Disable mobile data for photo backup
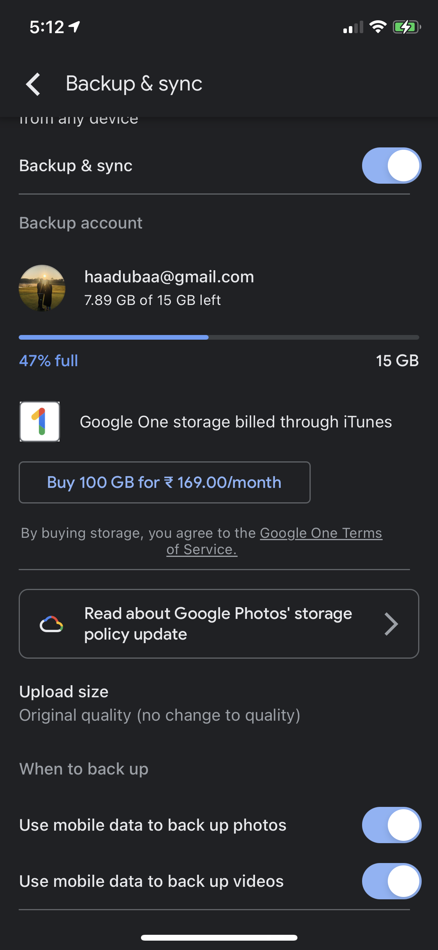The height and width of the screenshot is (950, 438). [391, 825]
